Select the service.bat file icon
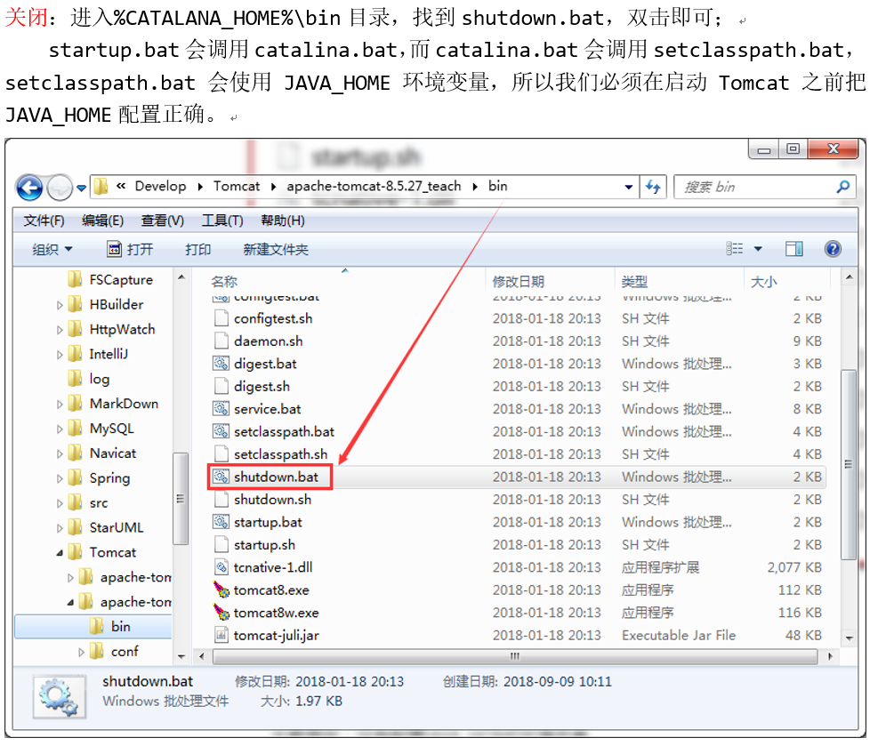 pyautogui.click(x=221, y=409)
